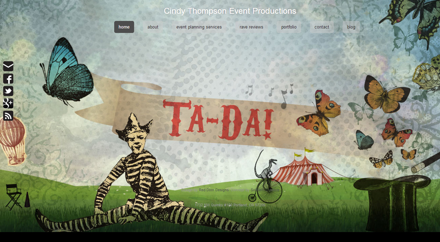Open the about page
Viewport: 440px width, 242px height.
click(153, 27)
